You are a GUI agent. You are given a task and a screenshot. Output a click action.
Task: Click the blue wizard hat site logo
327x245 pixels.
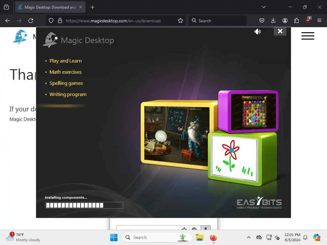click(20, 36)
